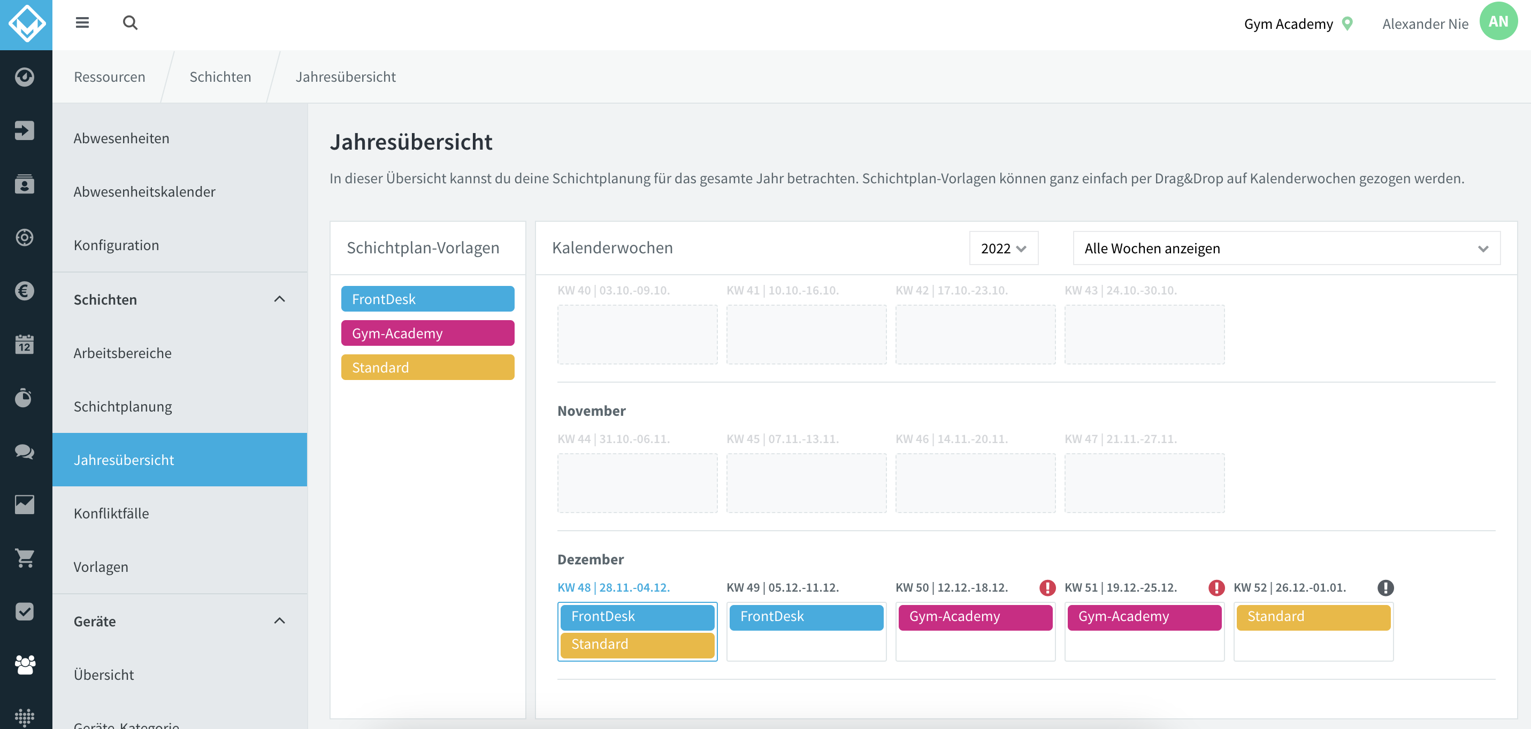The width and height of the screenshot is (1531, 729).
Task: Click the KW 48 week header link
Action: [614, 588]
